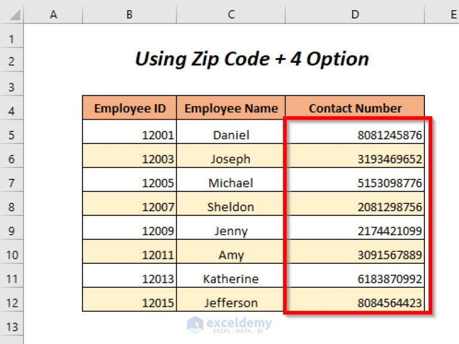459x344 pixels.
Task: Select the name cell 'Michael'
Action: click(231, 179)
